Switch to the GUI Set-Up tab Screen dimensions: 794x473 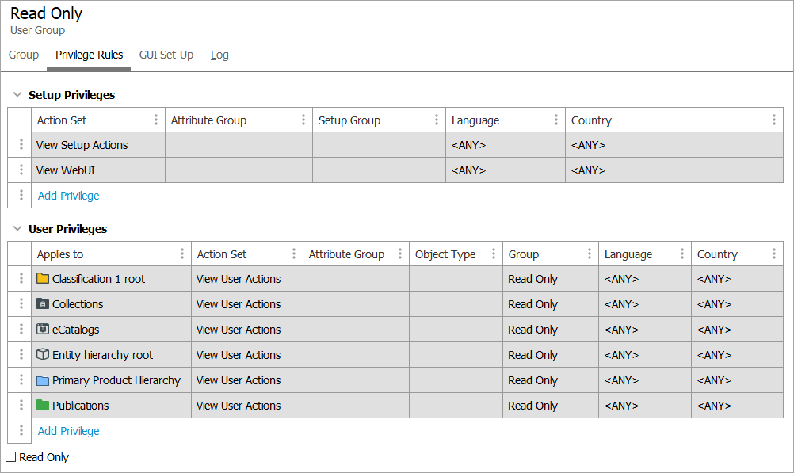coord(166,55)
